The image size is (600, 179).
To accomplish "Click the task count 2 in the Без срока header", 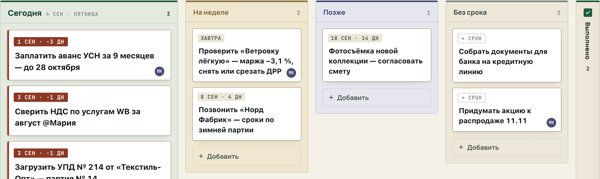I will tap(559, 13).
